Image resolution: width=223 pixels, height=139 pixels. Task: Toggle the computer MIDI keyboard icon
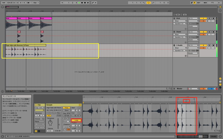(x=194, y=3)
